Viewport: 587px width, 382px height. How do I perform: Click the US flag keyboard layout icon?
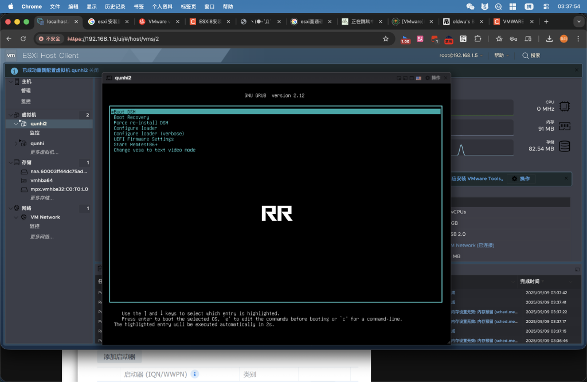pyautogui.click(x=418, y=78)
